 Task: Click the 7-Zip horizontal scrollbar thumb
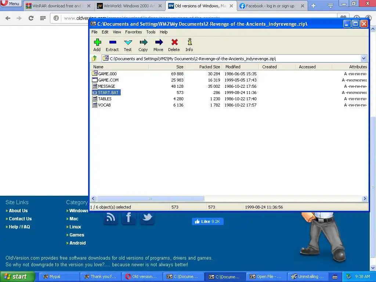click(x=150, y=199)
